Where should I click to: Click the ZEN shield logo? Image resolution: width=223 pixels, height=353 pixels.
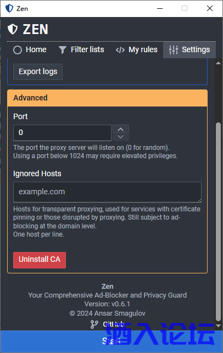pyautogui.click(x=13, y=29)
